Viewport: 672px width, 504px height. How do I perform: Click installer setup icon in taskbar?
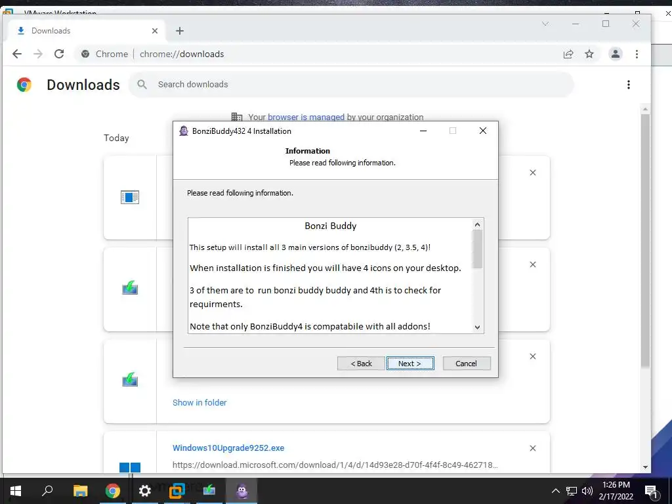click(x=209, y=491)
